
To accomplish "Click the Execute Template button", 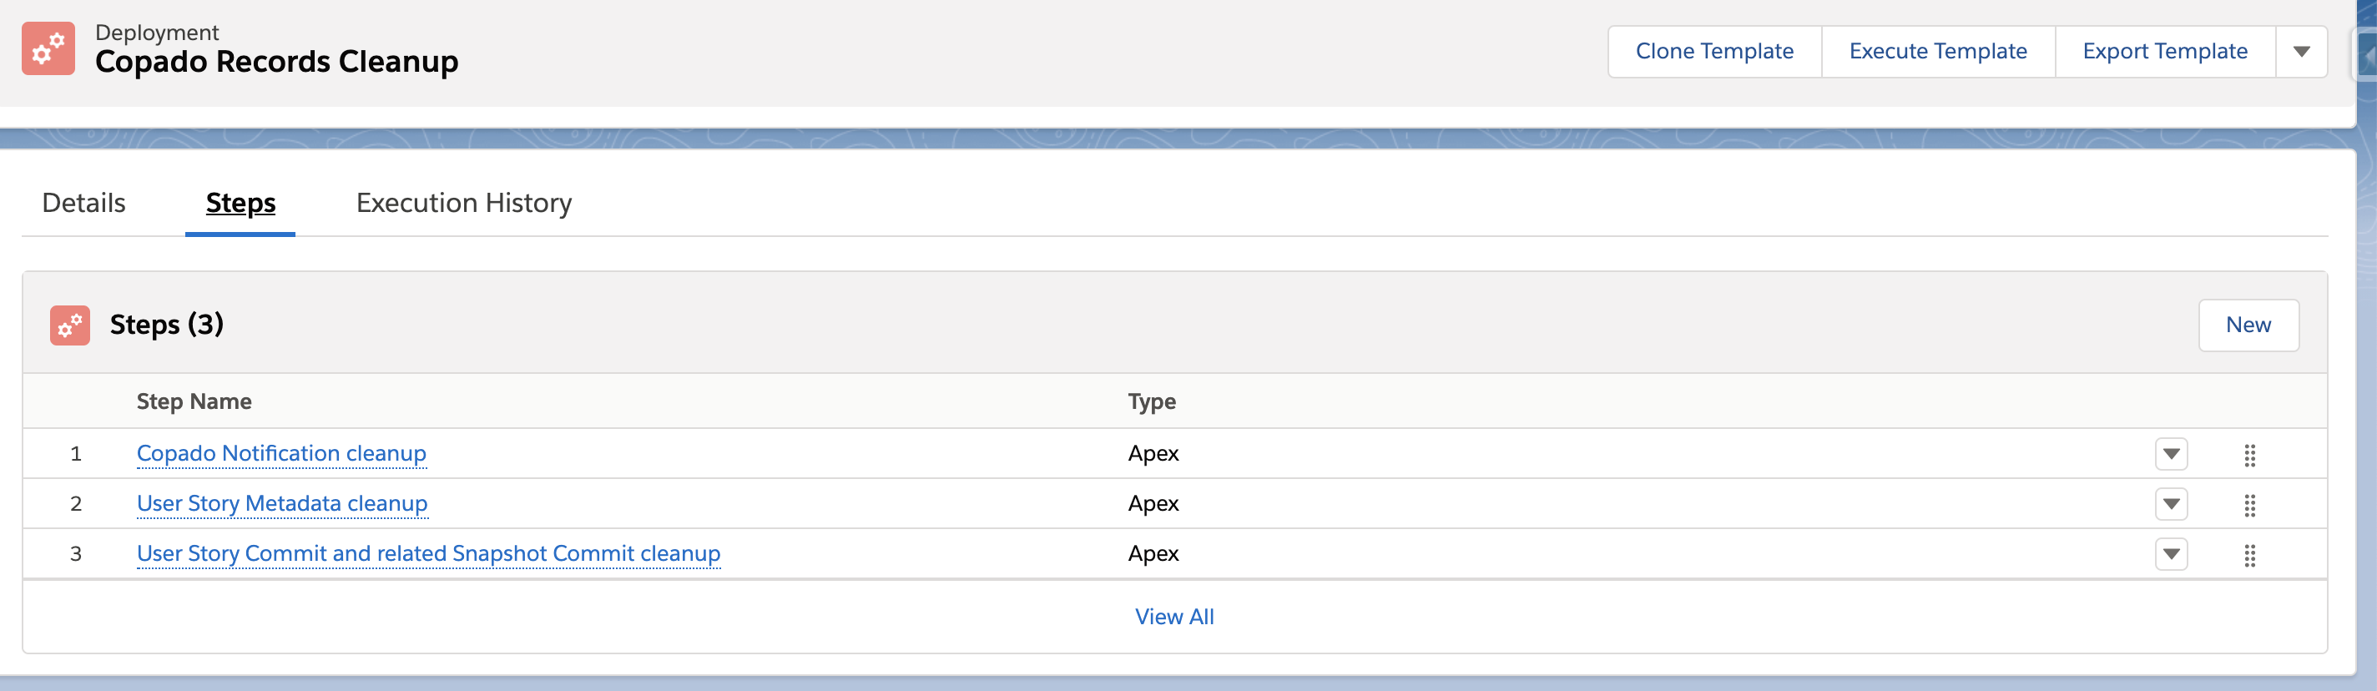I will [1938, 52].
